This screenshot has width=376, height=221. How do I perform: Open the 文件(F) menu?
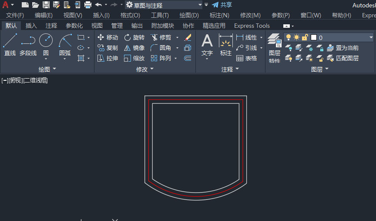tap(15, 15)
